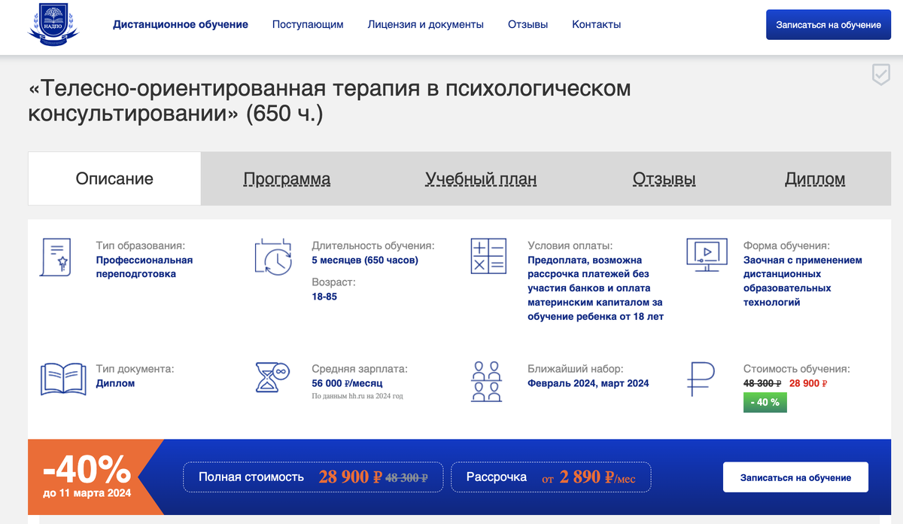Click the video screen icon near Форма обучения
The image size is (903, 524).
pos(706,256)
